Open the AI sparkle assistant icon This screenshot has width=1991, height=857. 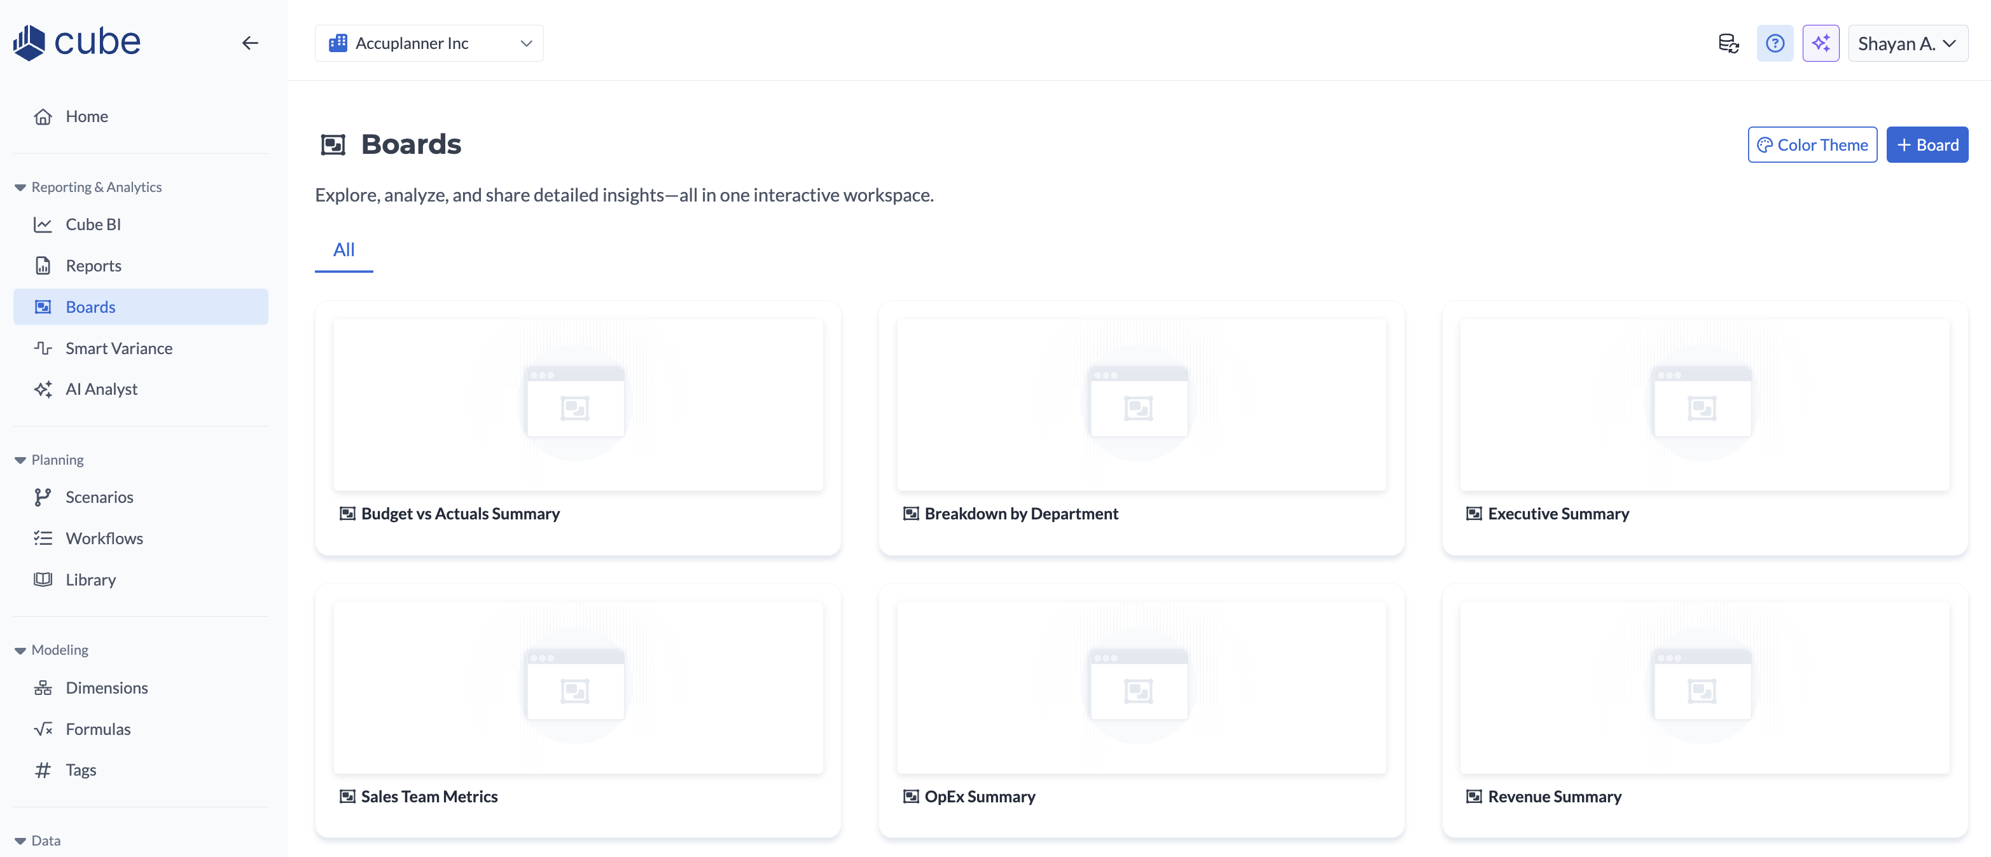pos(1820,43)
